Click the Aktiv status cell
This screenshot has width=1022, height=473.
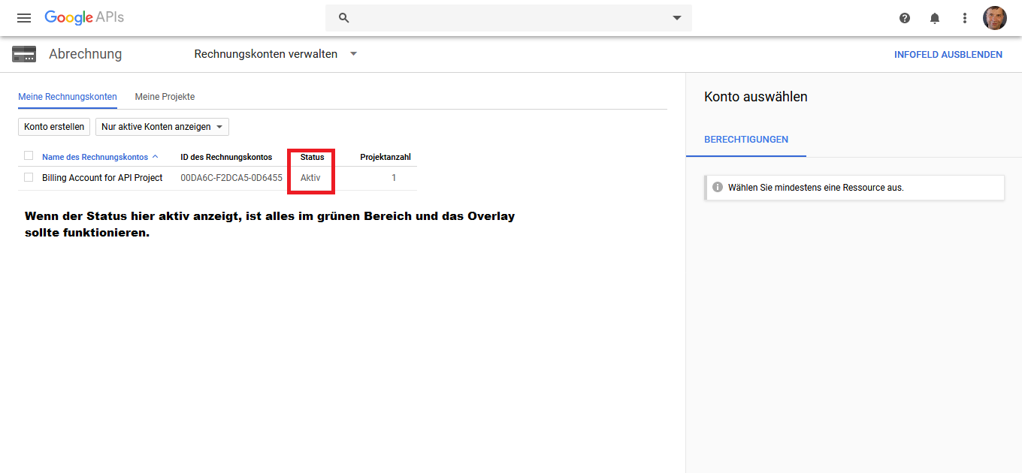310,178
